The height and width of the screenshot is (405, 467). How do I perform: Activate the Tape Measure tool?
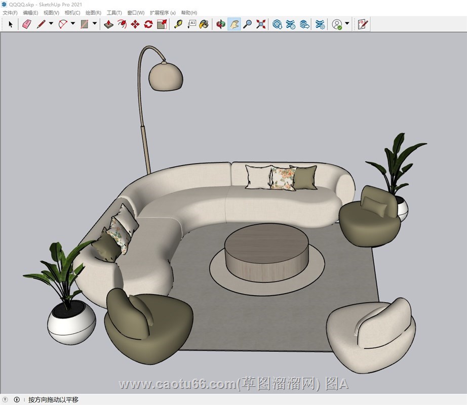(x=178, y=24)
